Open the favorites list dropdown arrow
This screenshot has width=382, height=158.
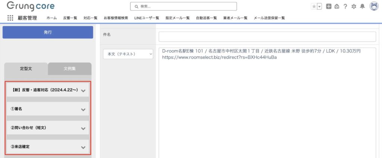coord(319,6)
